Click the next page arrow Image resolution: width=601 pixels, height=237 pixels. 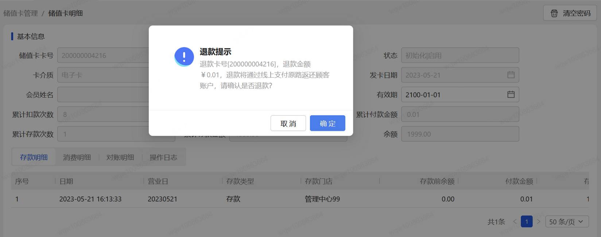pyautogui.click(x=539, y=222)
